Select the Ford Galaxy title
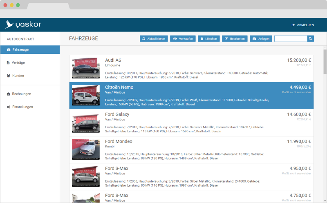Image resolution: width=327 pixels, height=203 pixels. 117,114
